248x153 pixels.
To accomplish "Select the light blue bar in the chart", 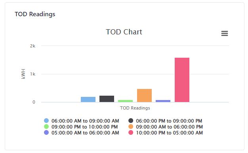I will click(x=88, y=100).
